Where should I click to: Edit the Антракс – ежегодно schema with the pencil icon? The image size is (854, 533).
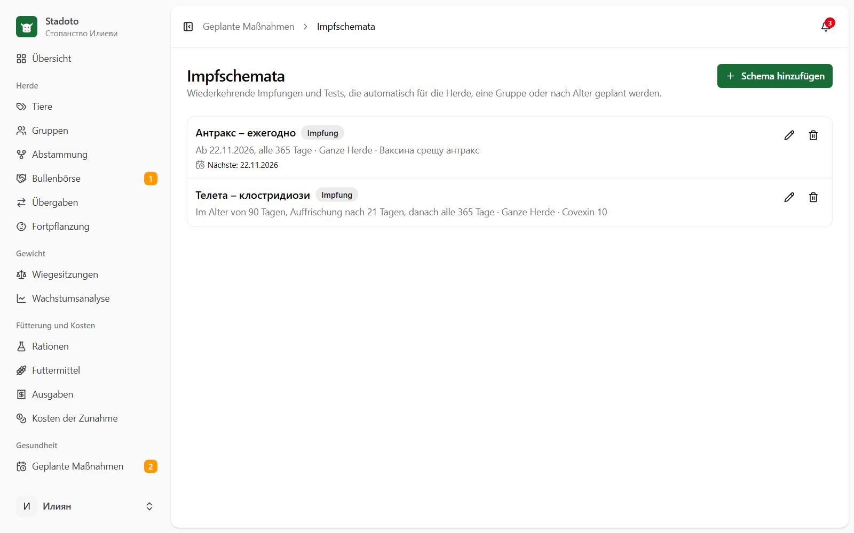789,135
